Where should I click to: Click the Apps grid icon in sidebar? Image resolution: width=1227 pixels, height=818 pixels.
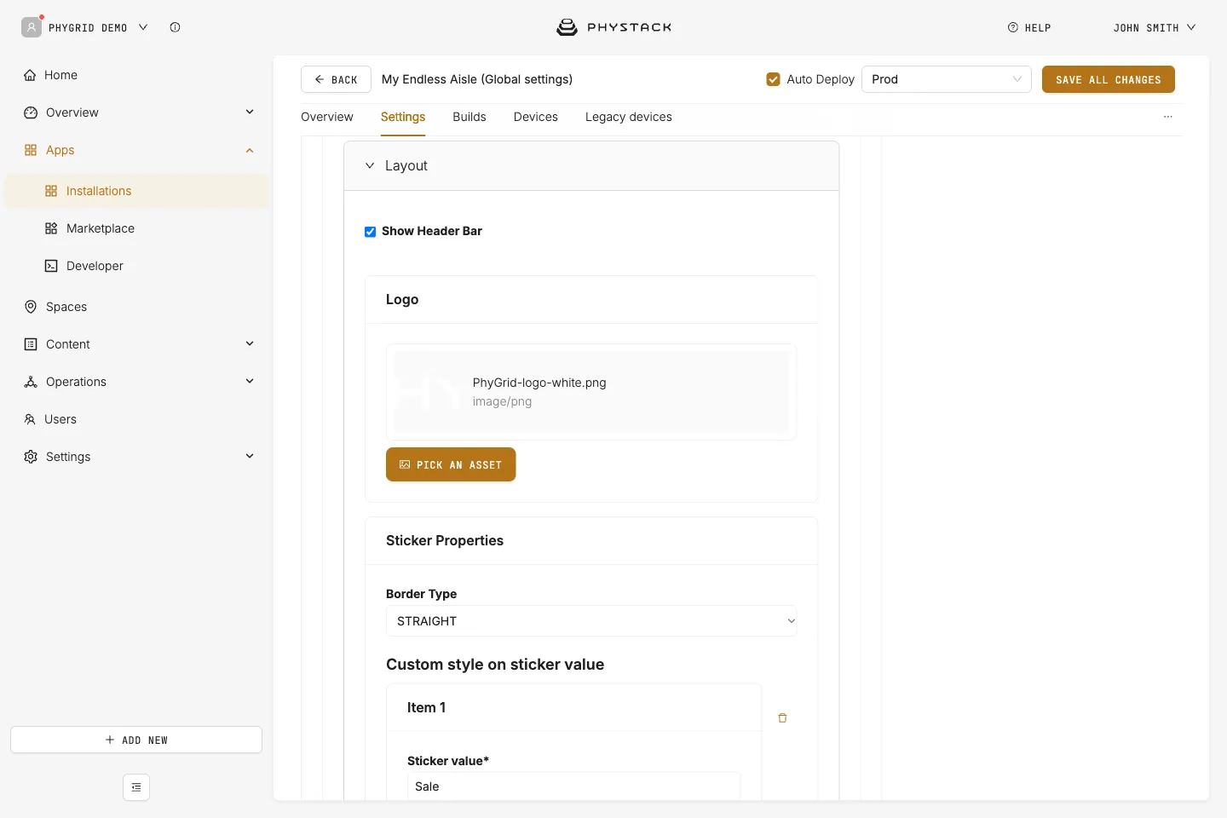pos(31,150)
